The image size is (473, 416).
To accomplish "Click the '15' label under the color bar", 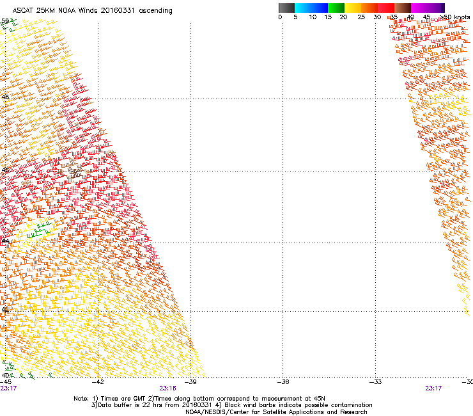I will coord(328,17).
